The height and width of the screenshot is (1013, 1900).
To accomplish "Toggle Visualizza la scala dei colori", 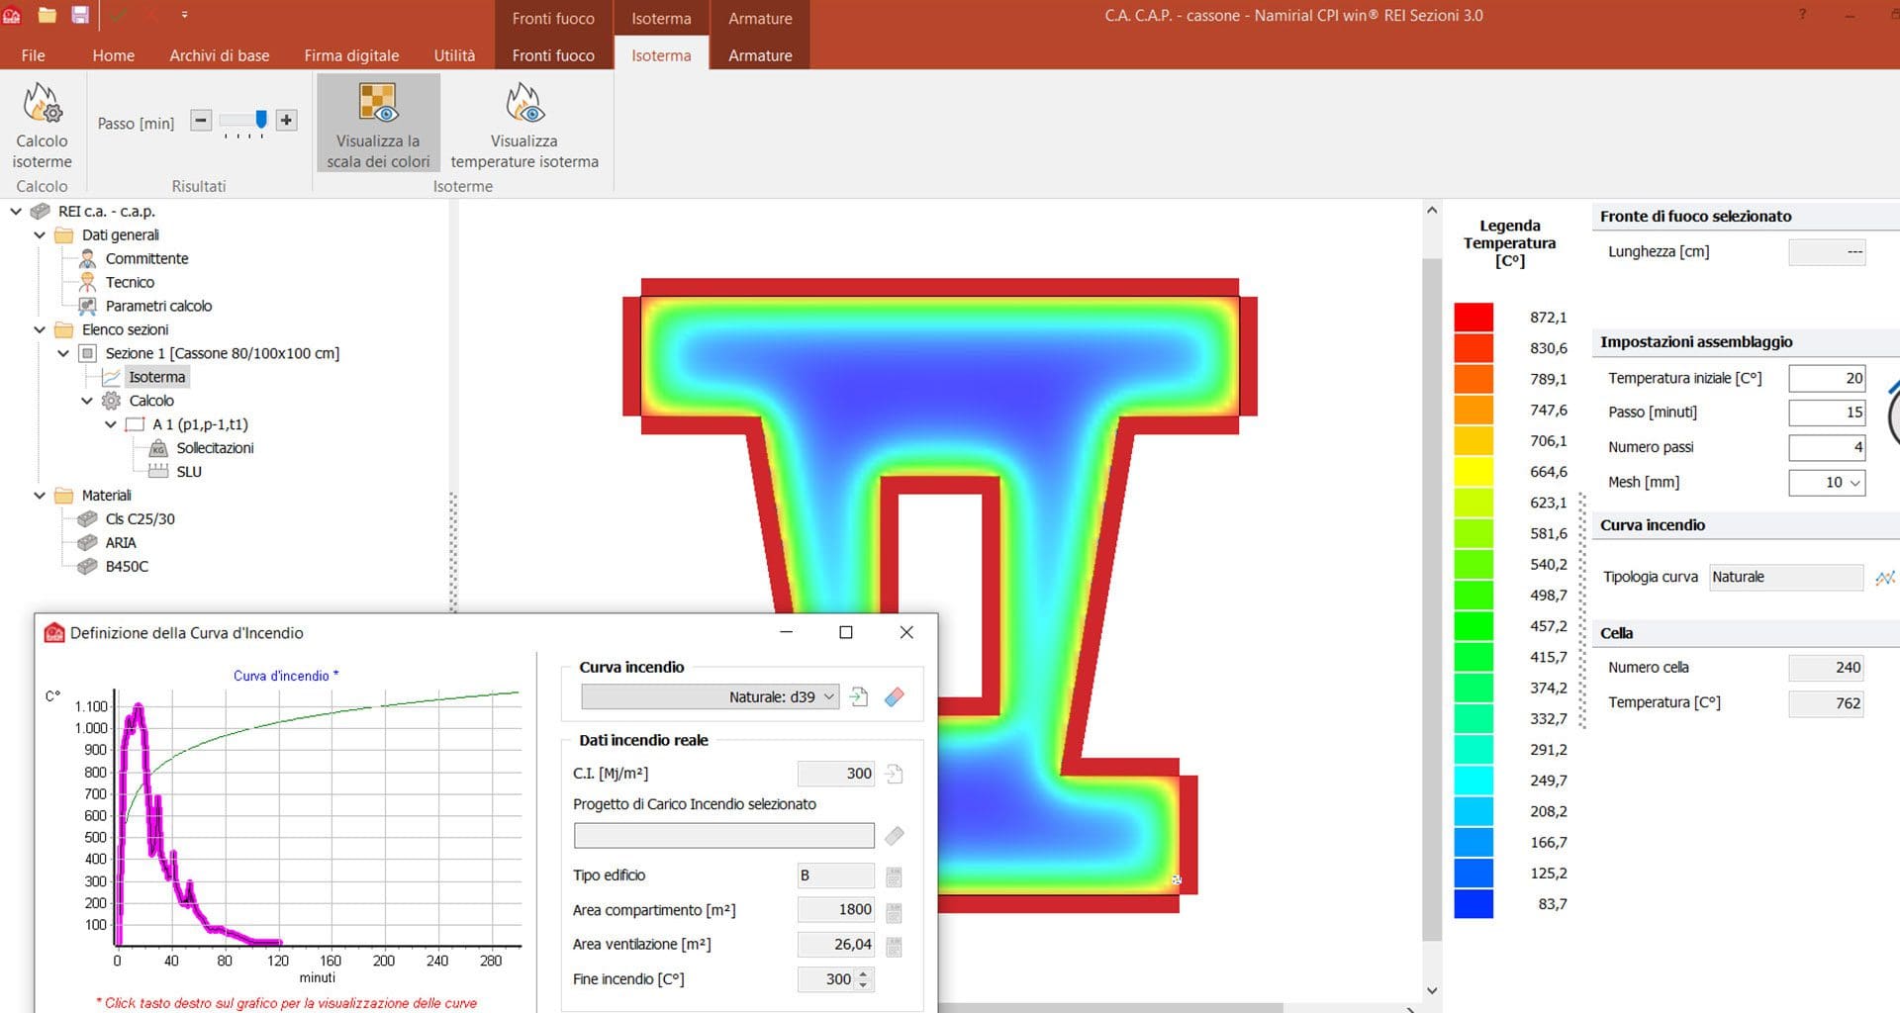I will tap(377, 122).
